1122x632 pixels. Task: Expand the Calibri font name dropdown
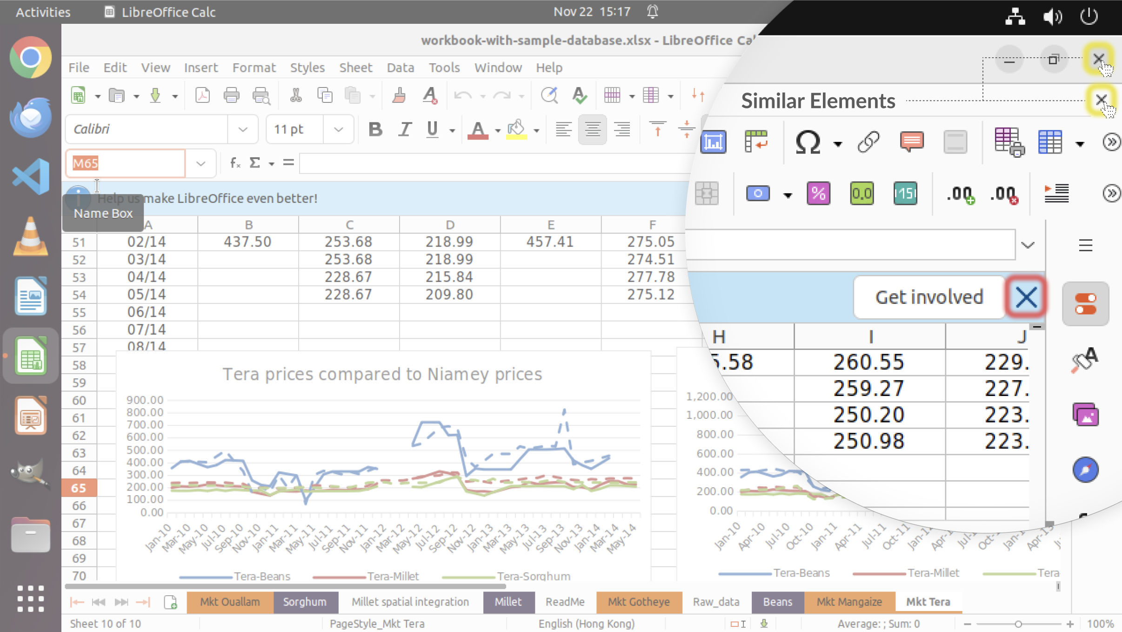click(242, 129)
